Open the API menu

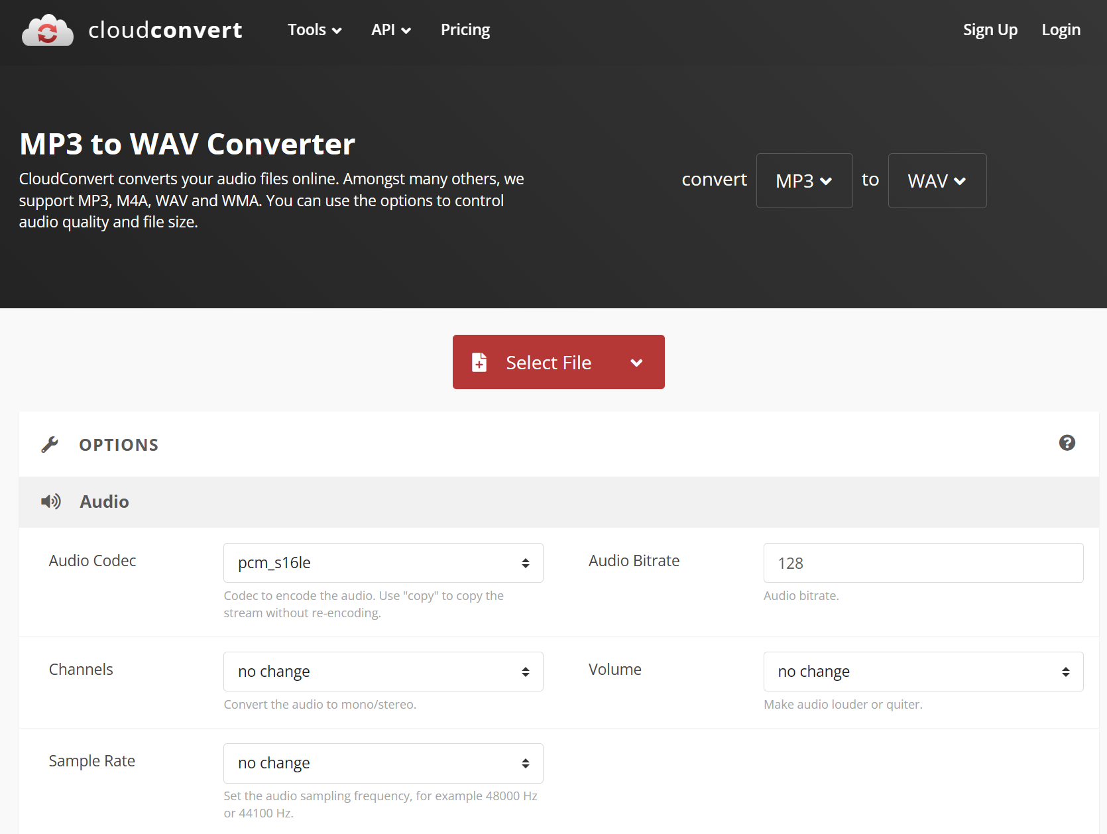click(390, 30)
